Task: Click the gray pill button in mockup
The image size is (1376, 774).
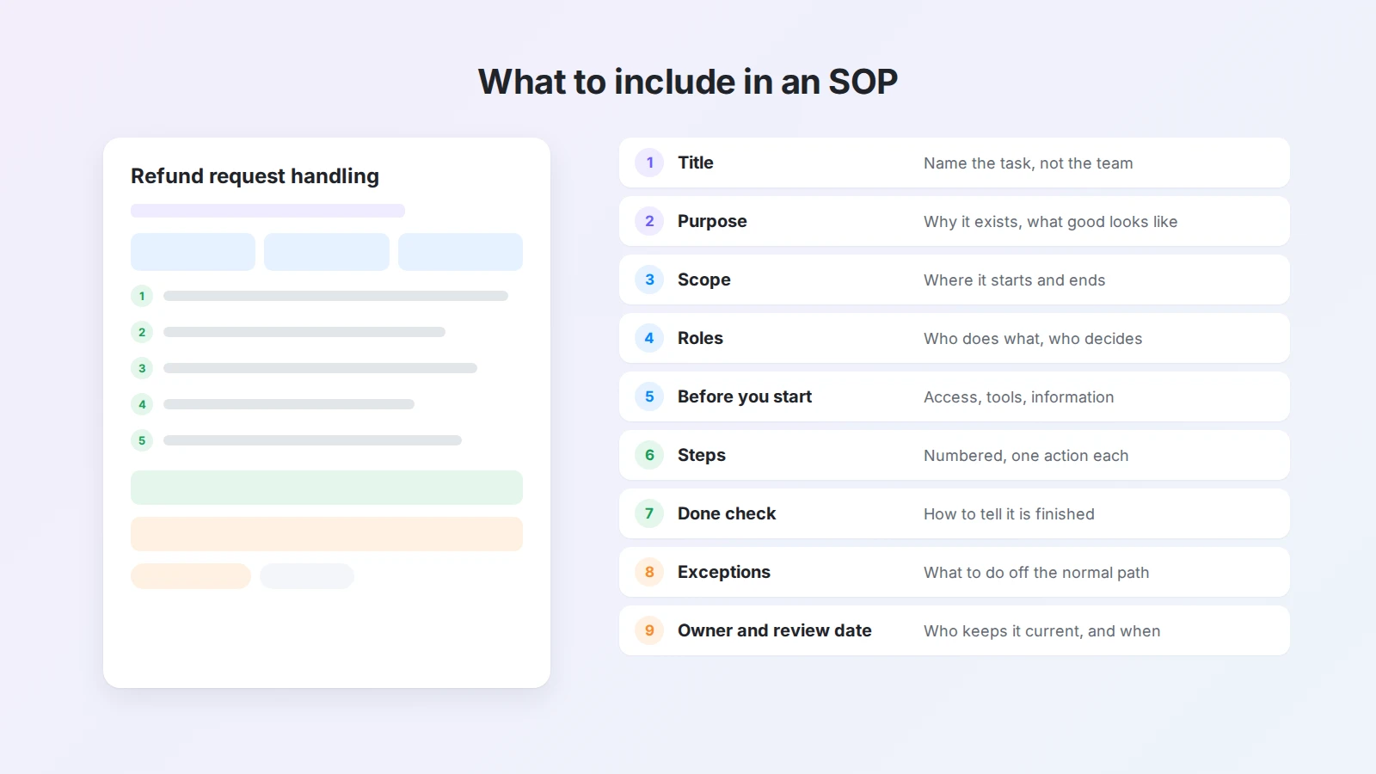Action: pos(307,576)
